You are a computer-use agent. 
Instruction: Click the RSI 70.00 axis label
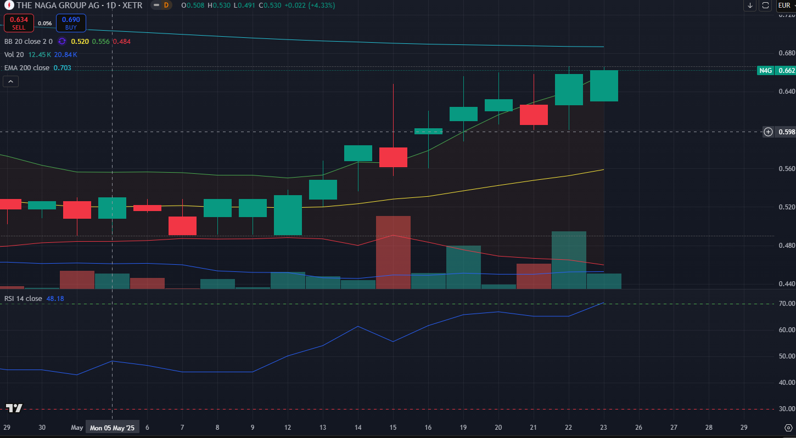coord(787,304)
